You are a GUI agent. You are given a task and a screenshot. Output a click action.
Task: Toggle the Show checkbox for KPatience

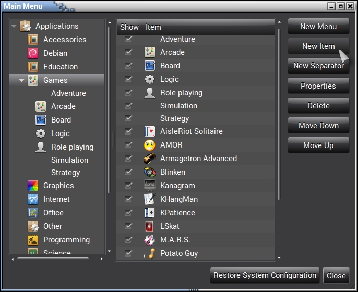coord(128,213)
